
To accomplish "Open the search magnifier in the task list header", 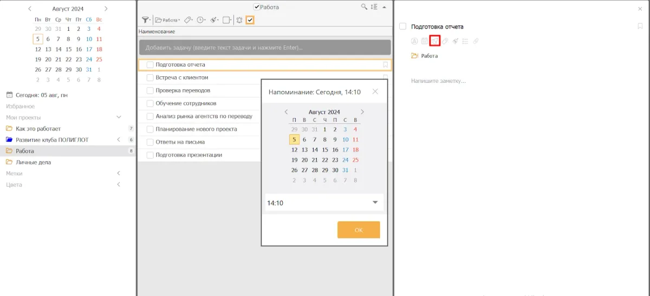I will [x=365, y=7].
